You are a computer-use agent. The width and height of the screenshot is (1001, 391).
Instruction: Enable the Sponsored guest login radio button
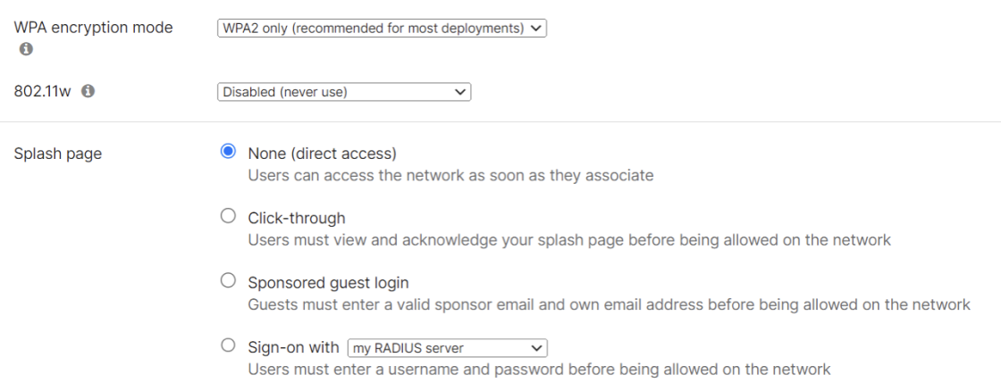pos(228,280)
